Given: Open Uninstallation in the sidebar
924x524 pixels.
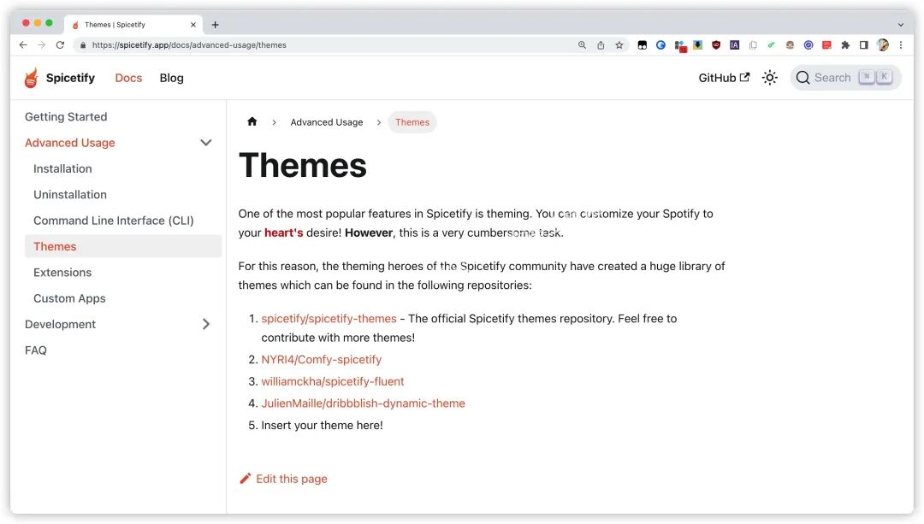Looking at the screenshot, I should coord(70,194).
